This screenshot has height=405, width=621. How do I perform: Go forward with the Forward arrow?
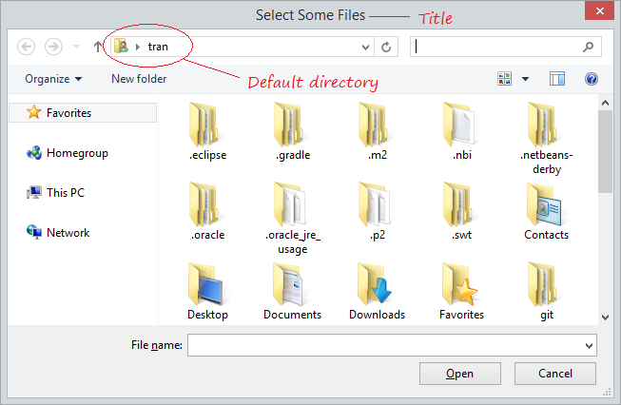[x=53, y=47]
